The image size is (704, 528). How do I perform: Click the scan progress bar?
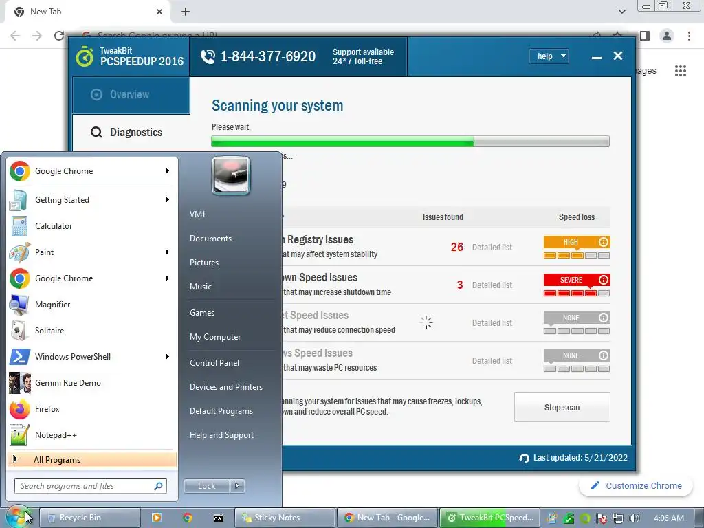click(x=410, y=142)
